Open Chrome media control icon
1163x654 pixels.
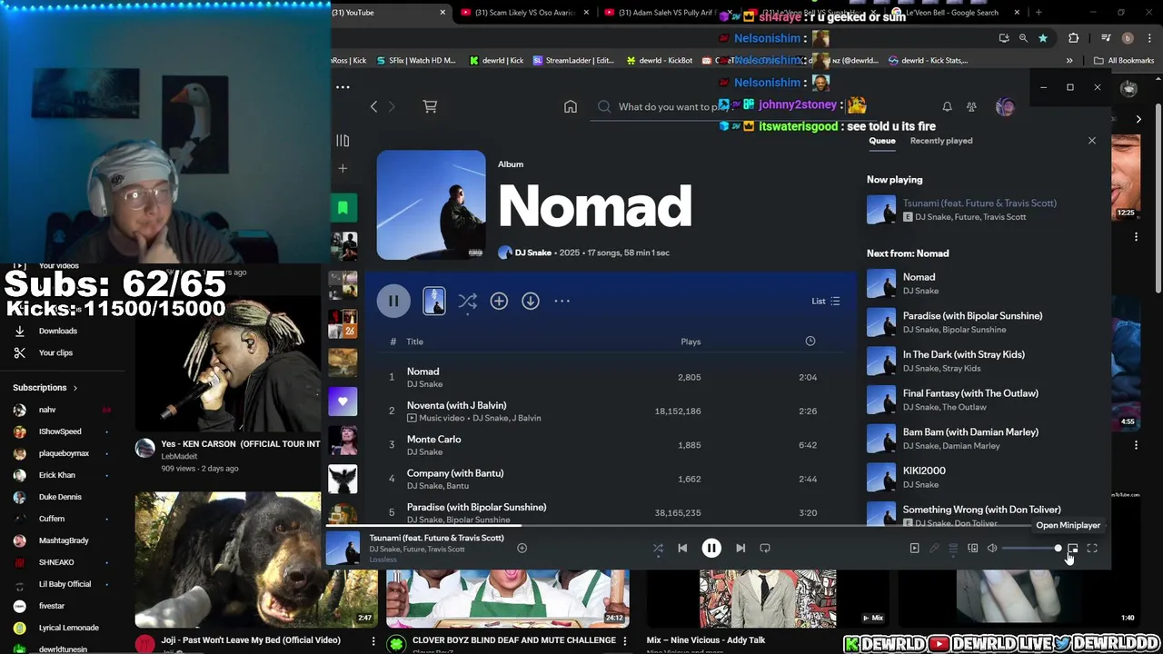(x=1106, y=38)
